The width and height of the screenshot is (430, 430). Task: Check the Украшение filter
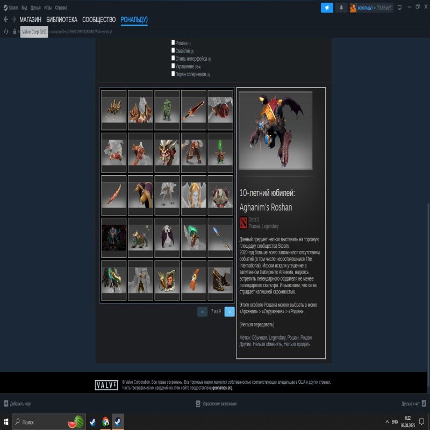173,66
